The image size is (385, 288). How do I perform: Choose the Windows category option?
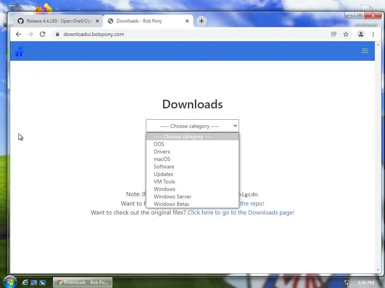(192, 189)
